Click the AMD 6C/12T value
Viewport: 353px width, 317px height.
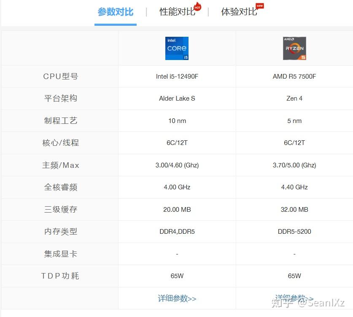(x=294, y=142)
